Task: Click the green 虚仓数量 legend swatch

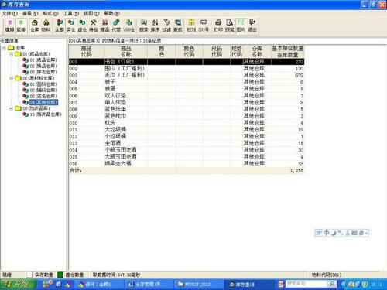Action: pos(60,275)
